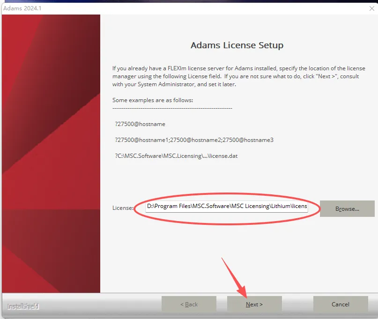Select the FLEXlm license server instructions paragraph
Screen dimensions: 378x319
point(239,76)
